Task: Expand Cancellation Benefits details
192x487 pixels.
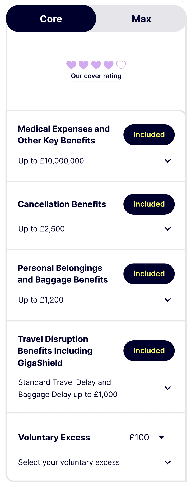Action: [168, 229]
